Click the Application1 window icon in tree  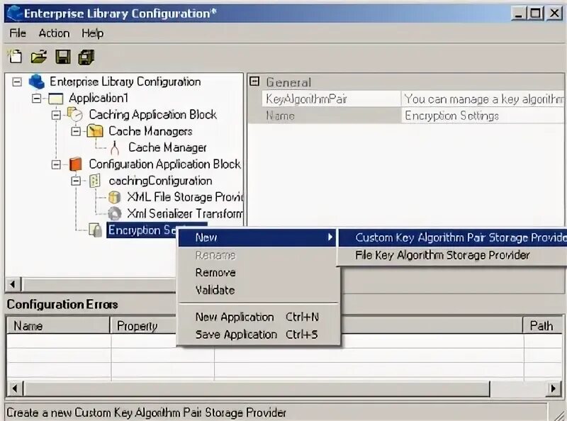[56, 99]
